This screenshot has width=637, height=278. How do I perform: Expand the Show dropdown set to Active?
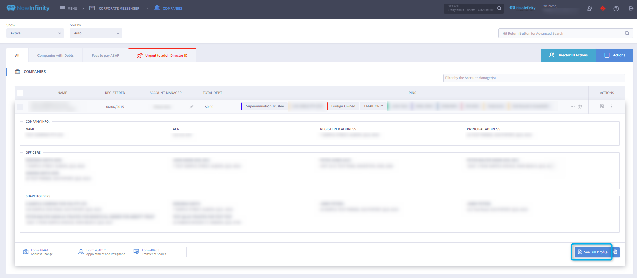(35, 33)
